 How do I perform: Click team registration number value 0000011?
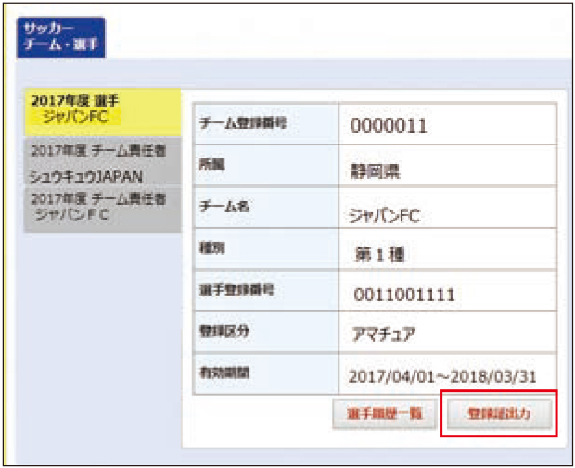388,126
